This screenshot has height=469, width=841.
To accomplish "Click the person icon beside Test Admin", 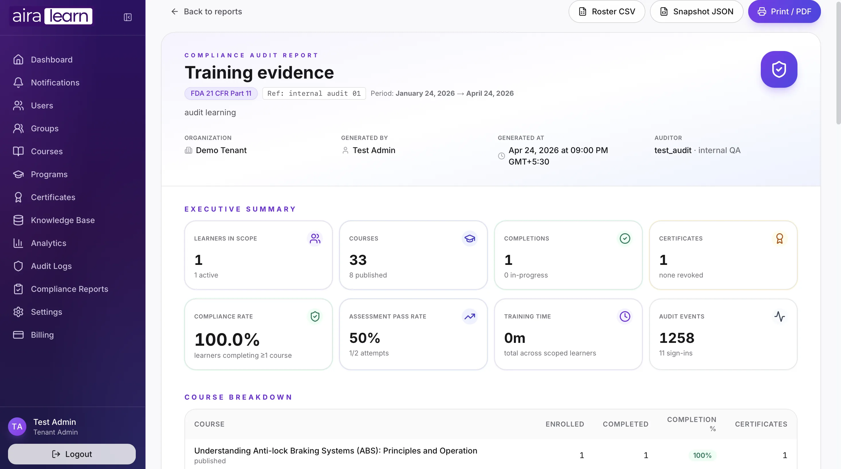I will tap(345, 150).
